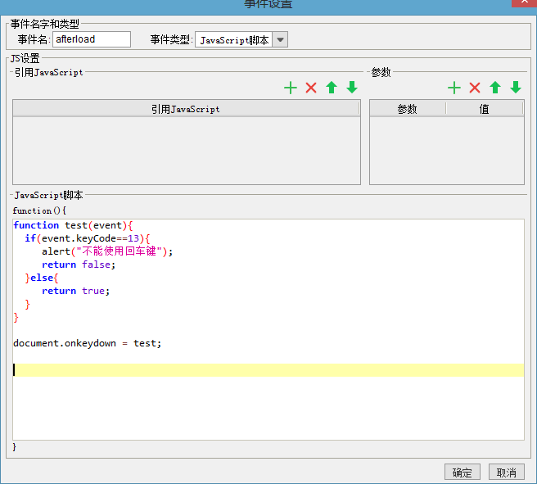
Task: Confirm with the 确定 button
Action: (x=463, y=473)
